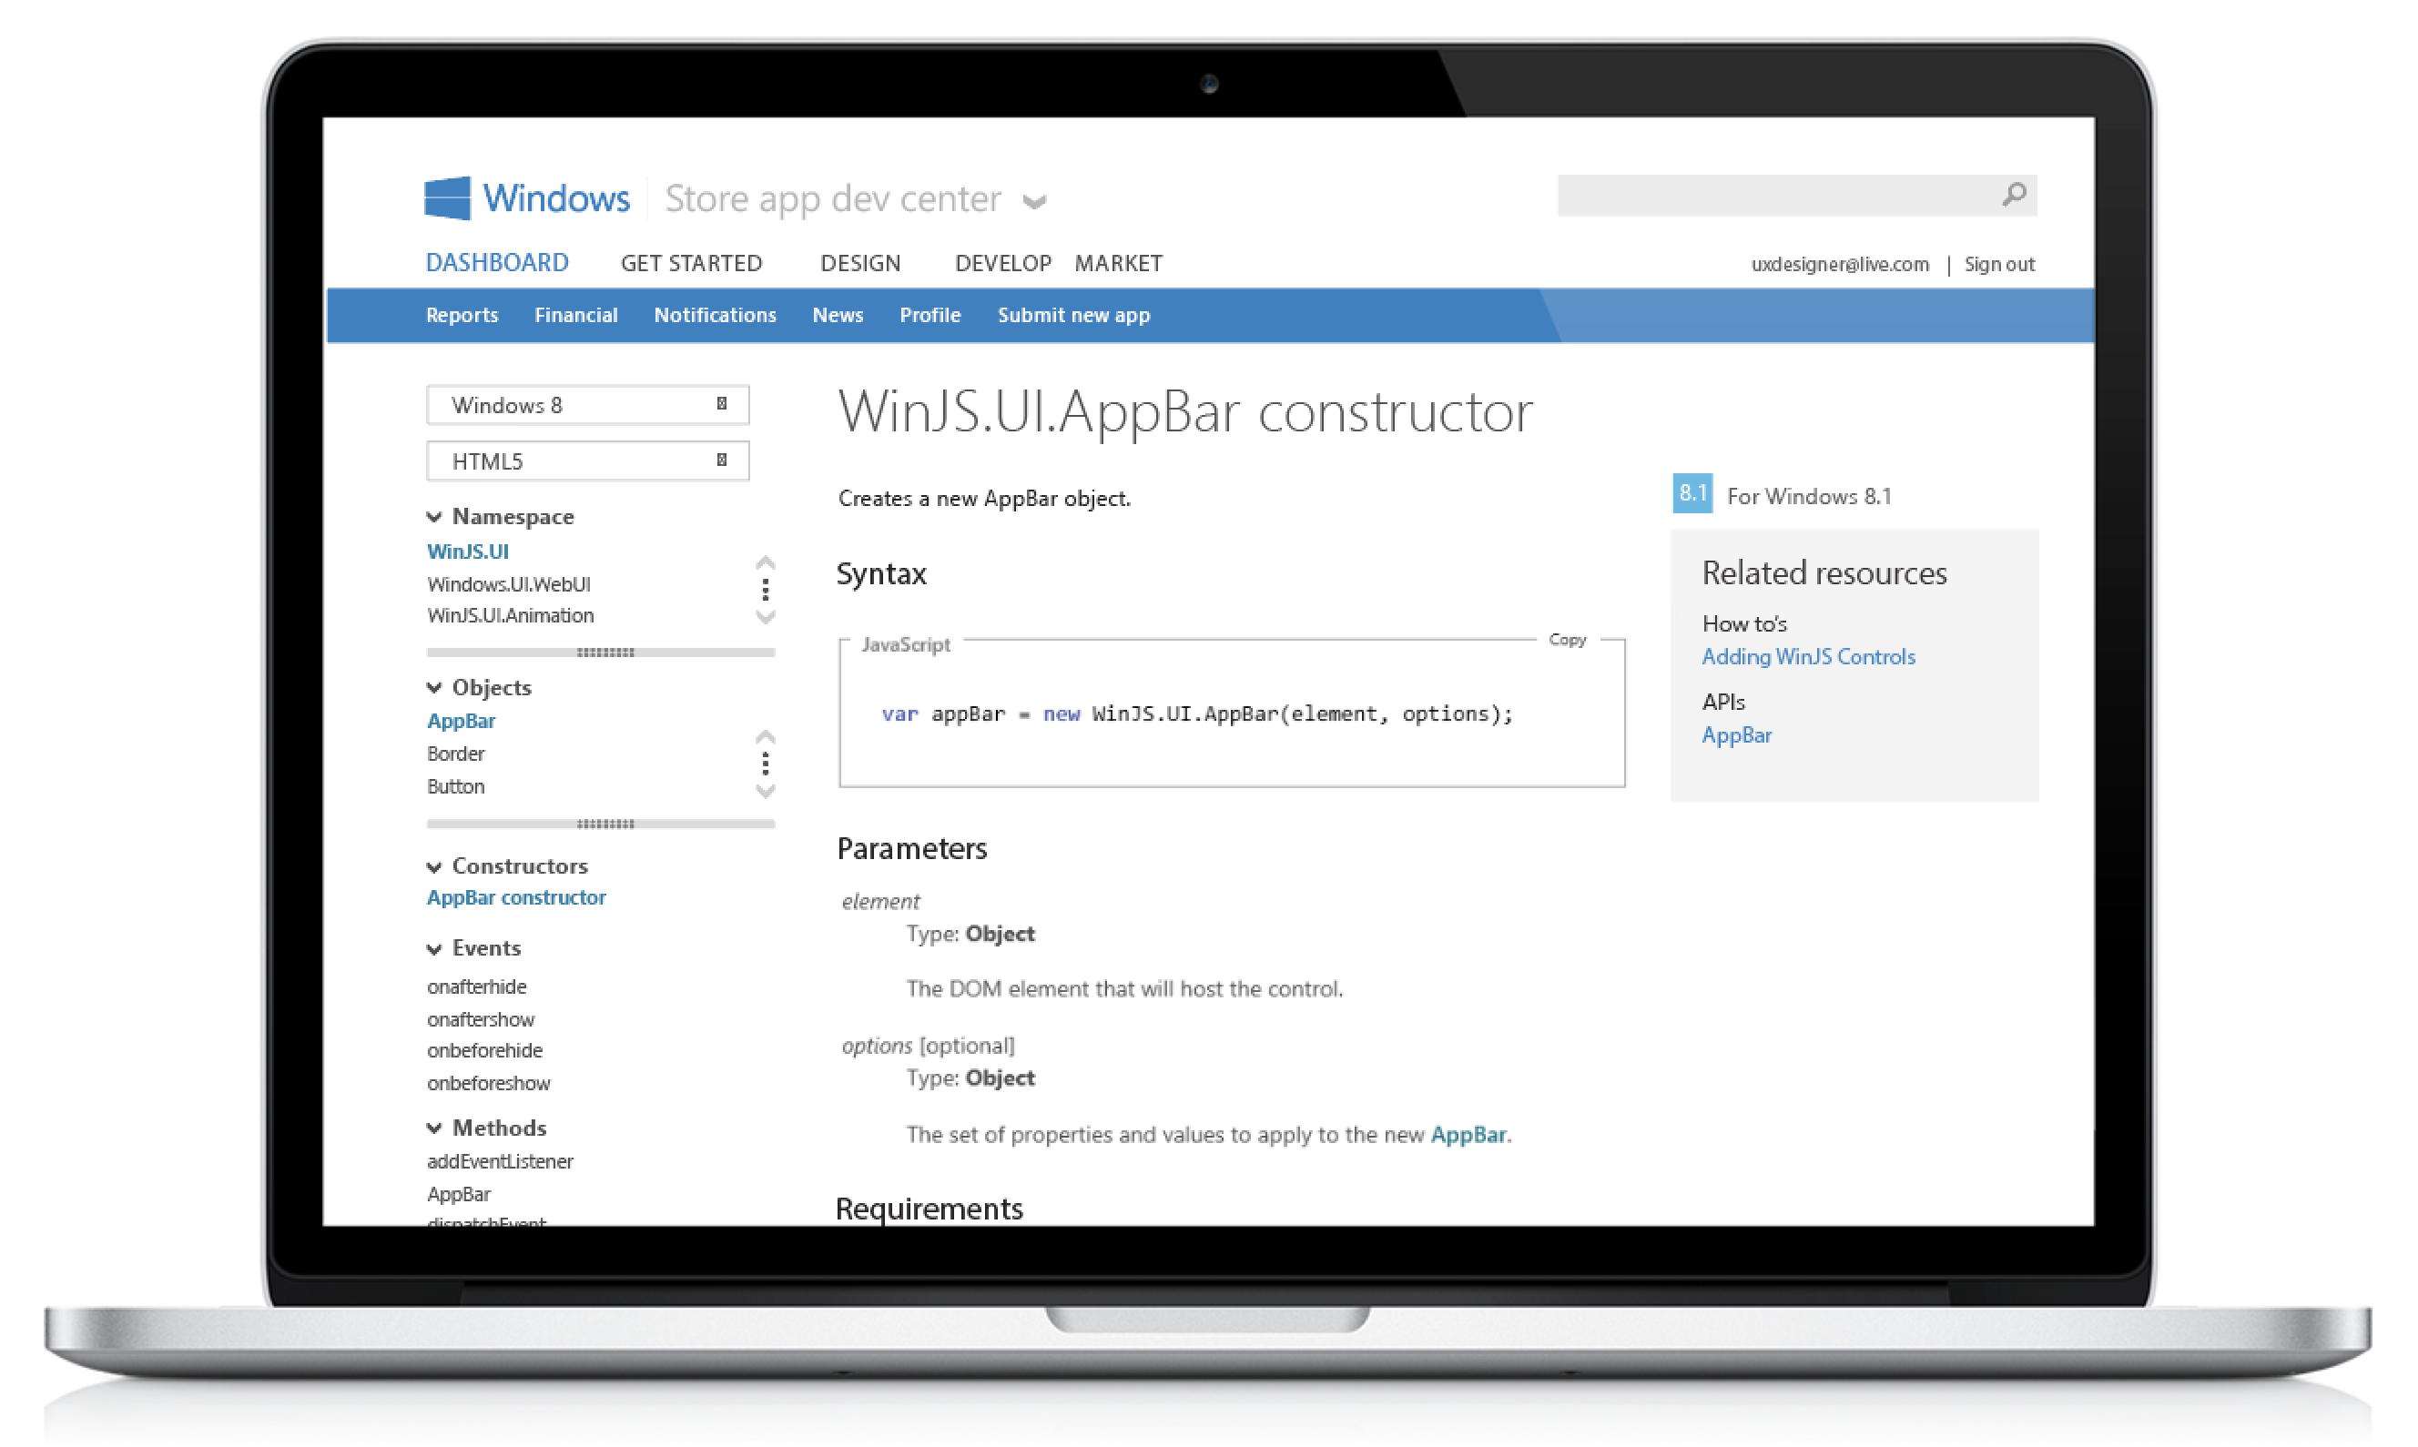The width and height of the screenshot is (2418, 1447).
Task: Go to Reports in the blue bar
Action: [x=462, y=315]
